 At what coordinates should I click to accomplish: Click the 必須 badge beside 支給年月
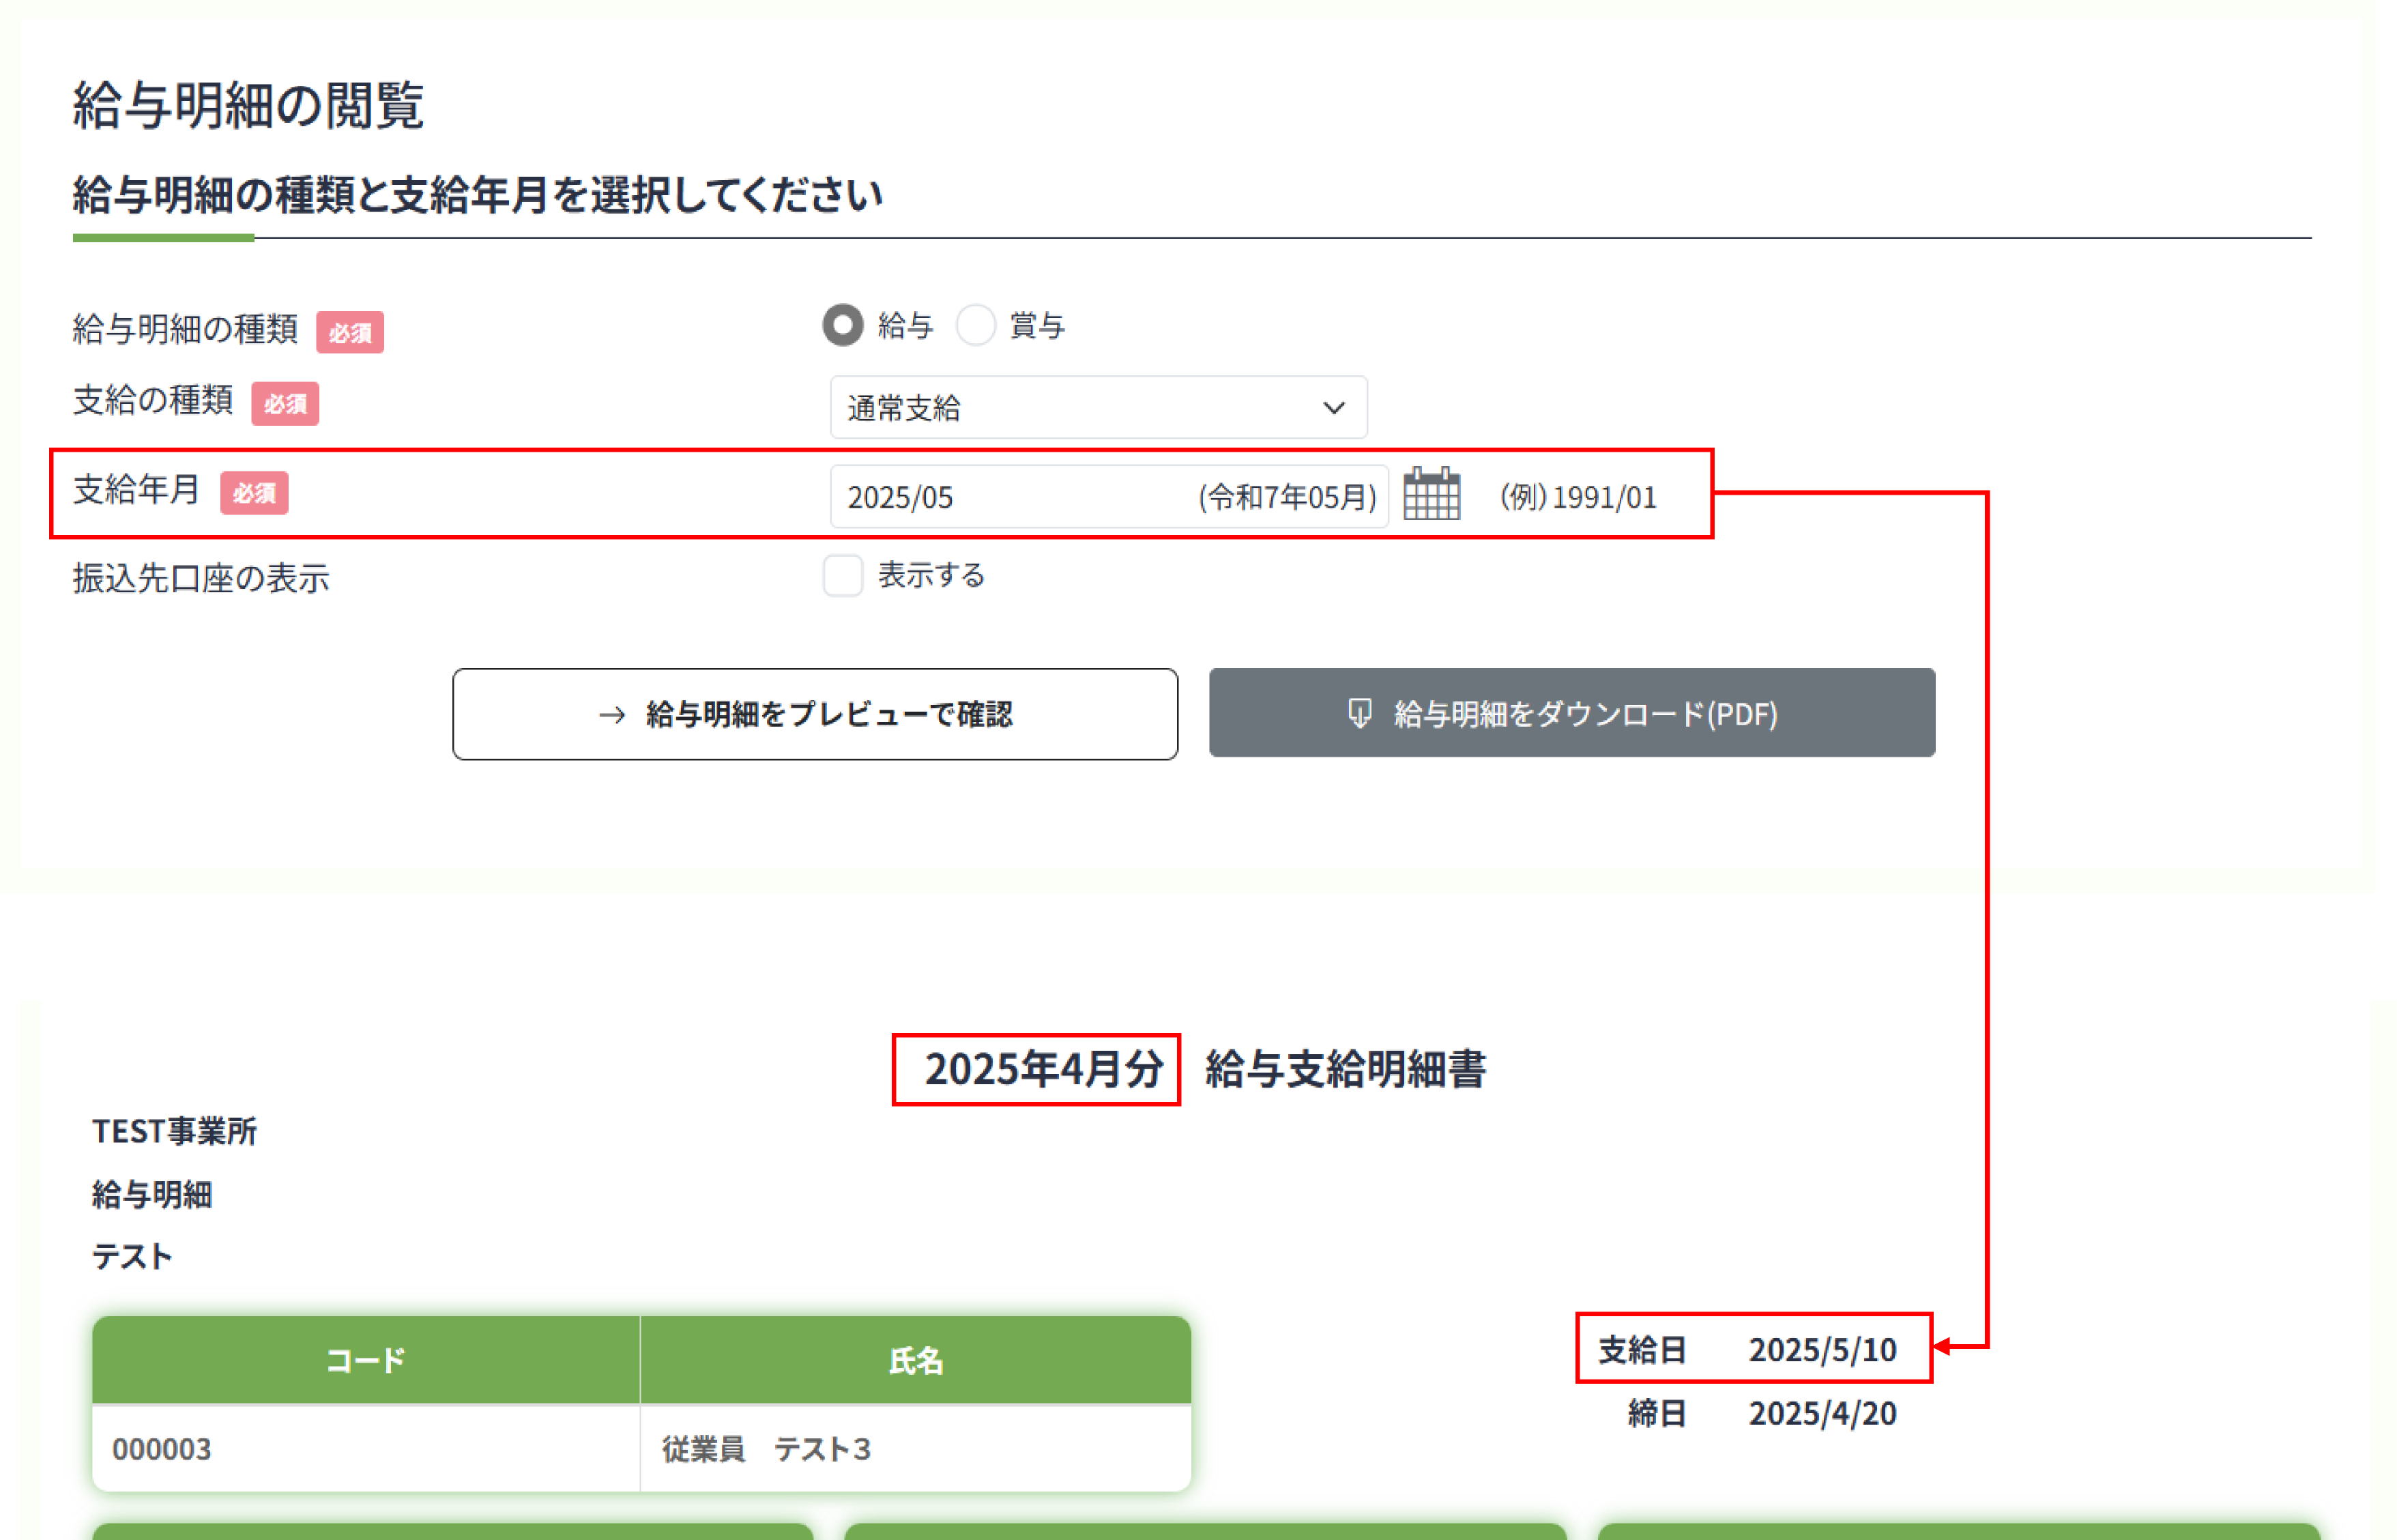click(254, 493)
